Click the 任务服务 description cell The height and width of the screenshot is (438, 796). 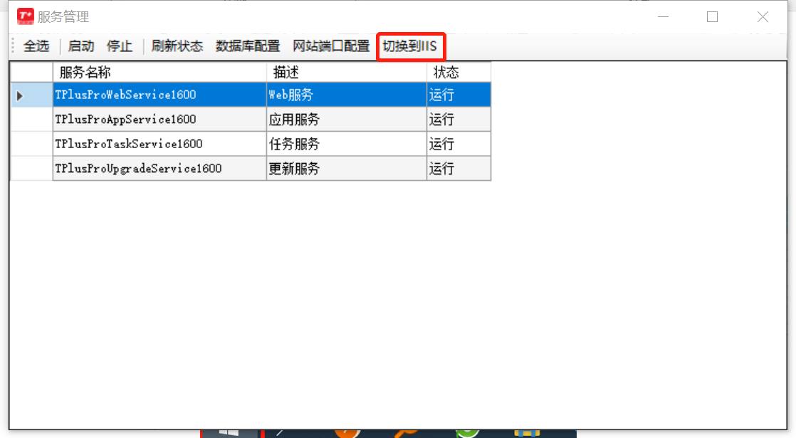tap(347, 144)
